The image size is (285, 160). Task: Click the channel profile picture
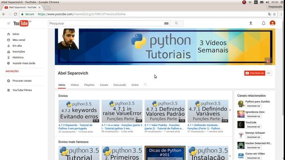[68, 39]
